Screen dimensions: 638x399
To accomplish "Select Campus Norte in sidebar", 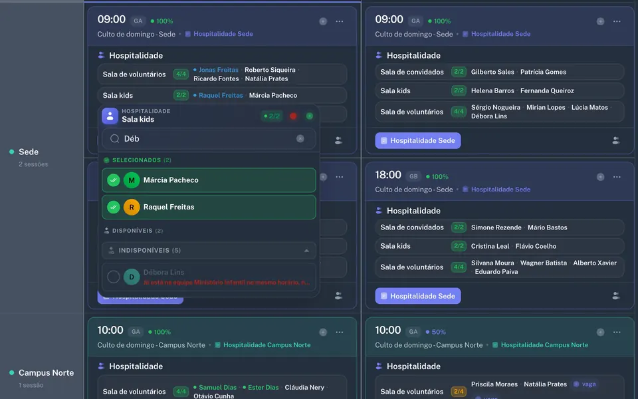I will (x=46, y=372).
